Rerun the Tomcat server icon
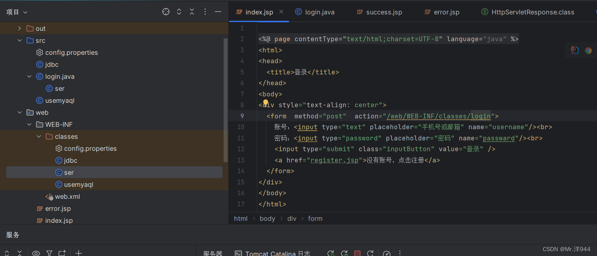 tap(331, 253)
